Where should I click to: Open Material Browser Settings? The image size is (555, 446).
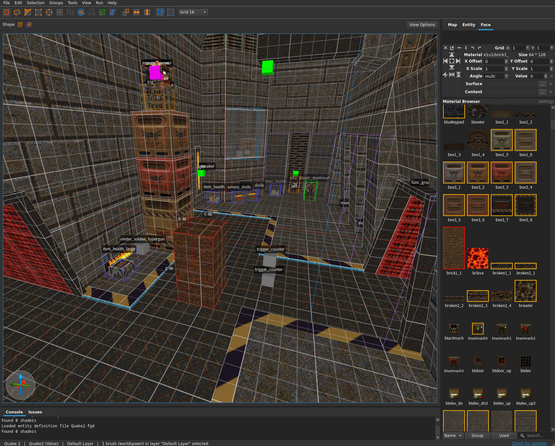click(546, 101)
